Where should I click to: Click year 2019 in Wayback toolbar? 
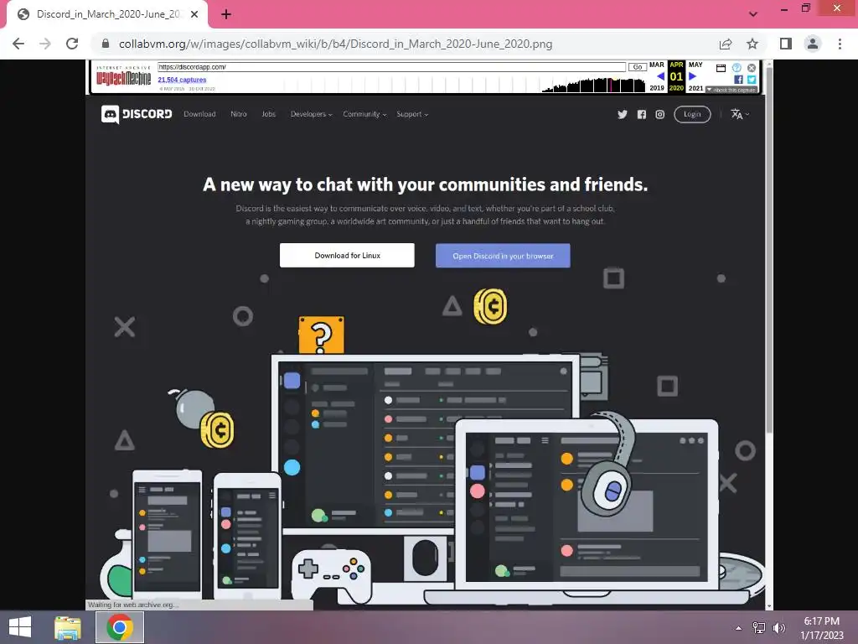coord(657,88)
